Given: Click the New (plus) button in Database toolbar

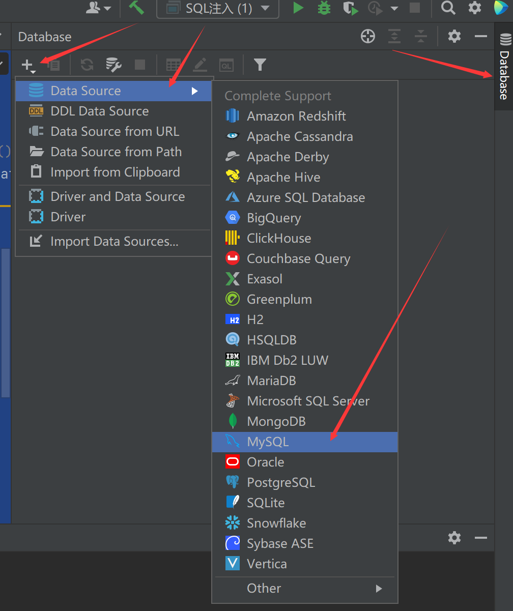Looking at the screenshot, I should tap(28, 65).
